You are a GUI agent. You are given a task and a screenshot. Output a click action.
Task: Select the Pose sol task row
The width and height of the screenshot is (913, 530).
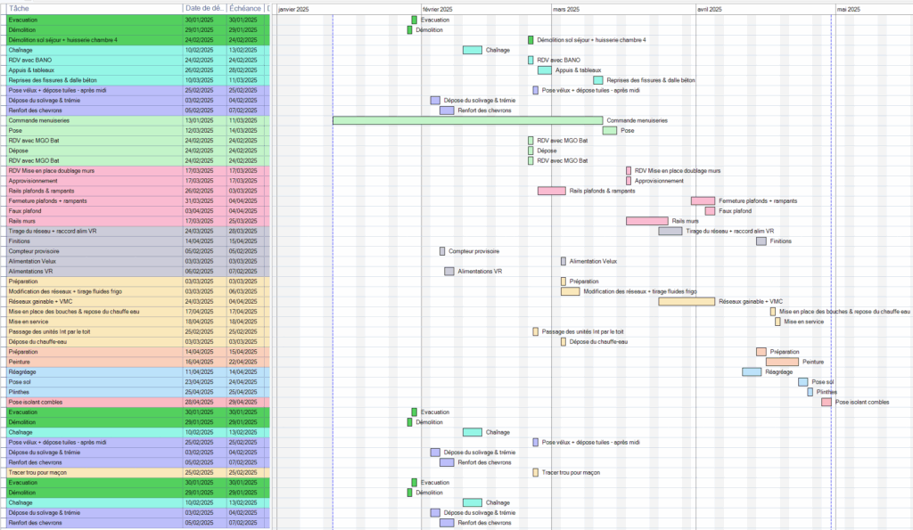[138, 382]
